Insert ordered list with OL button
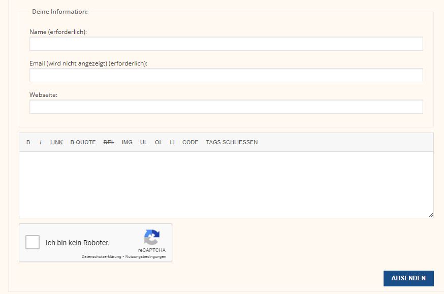Screen dimensions: 444x294 click(158, 142)
